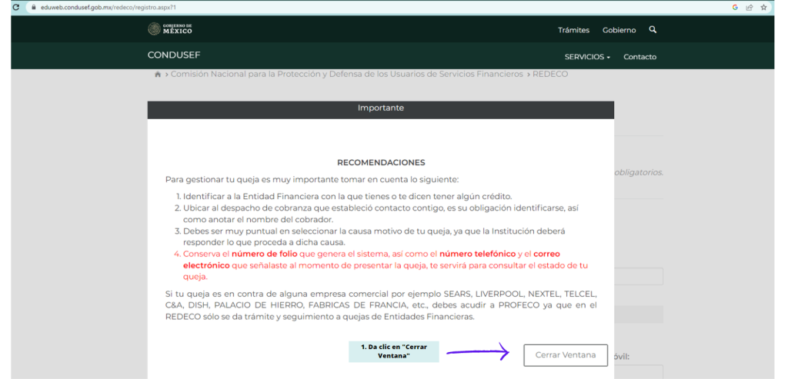Open the search magnifier icon

tap(653, 30)
